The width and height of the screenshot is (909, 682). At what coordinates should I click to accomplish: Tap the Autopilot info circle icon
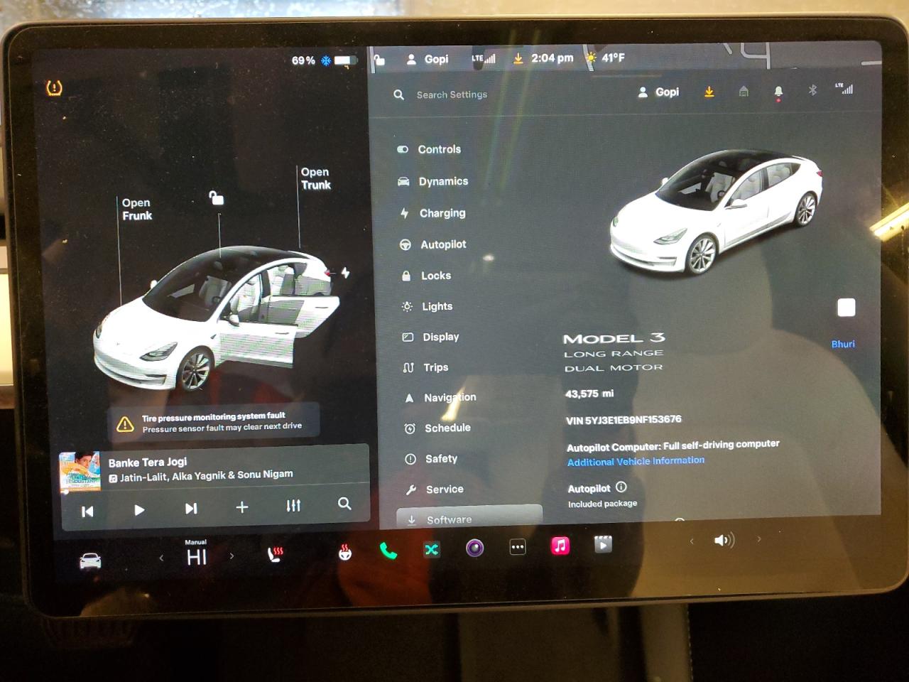pyautogui.click(x=621, y=487)
